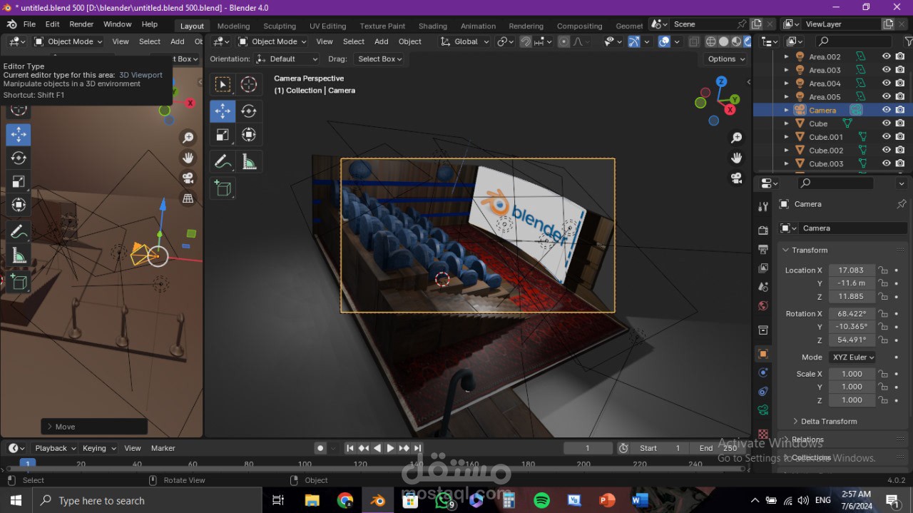
Task: Open the Object properties tab
Action: click(x=763, y=354)
